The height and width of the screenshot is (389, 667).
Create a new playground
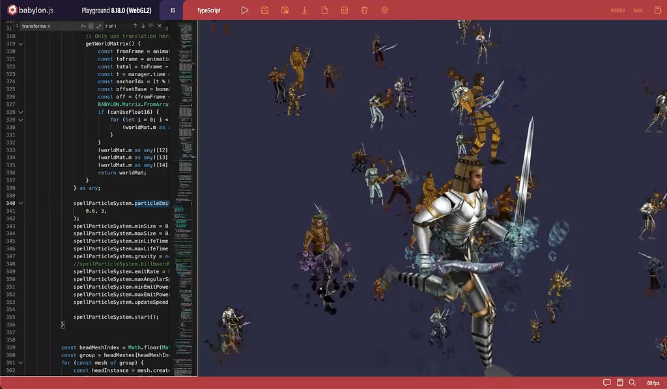324,10
